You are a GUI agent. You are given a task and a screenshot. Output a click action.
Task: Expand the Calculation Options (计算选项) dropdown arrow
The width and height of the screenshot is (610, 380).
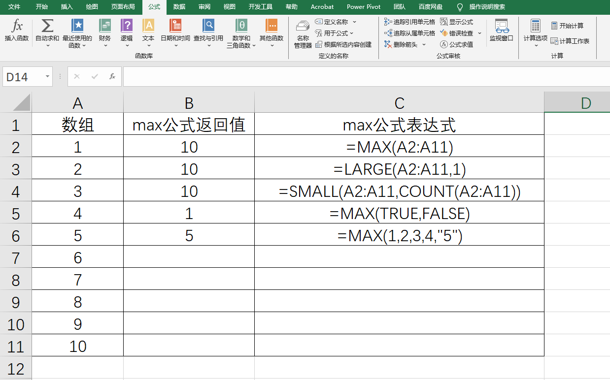535,46
